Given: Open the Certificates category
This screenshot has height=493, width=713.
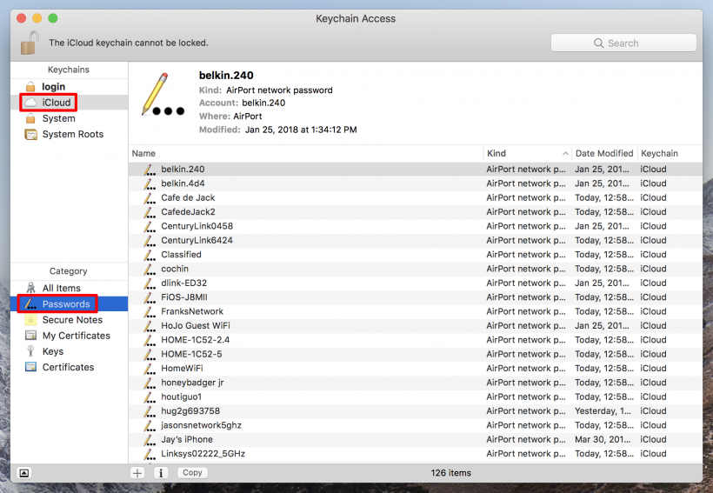Looking at the screenshot, I should [x=69, y=367].
